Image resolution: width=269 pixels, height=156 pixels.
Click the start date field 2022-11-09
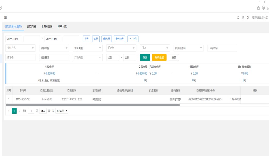coord(14,39)
